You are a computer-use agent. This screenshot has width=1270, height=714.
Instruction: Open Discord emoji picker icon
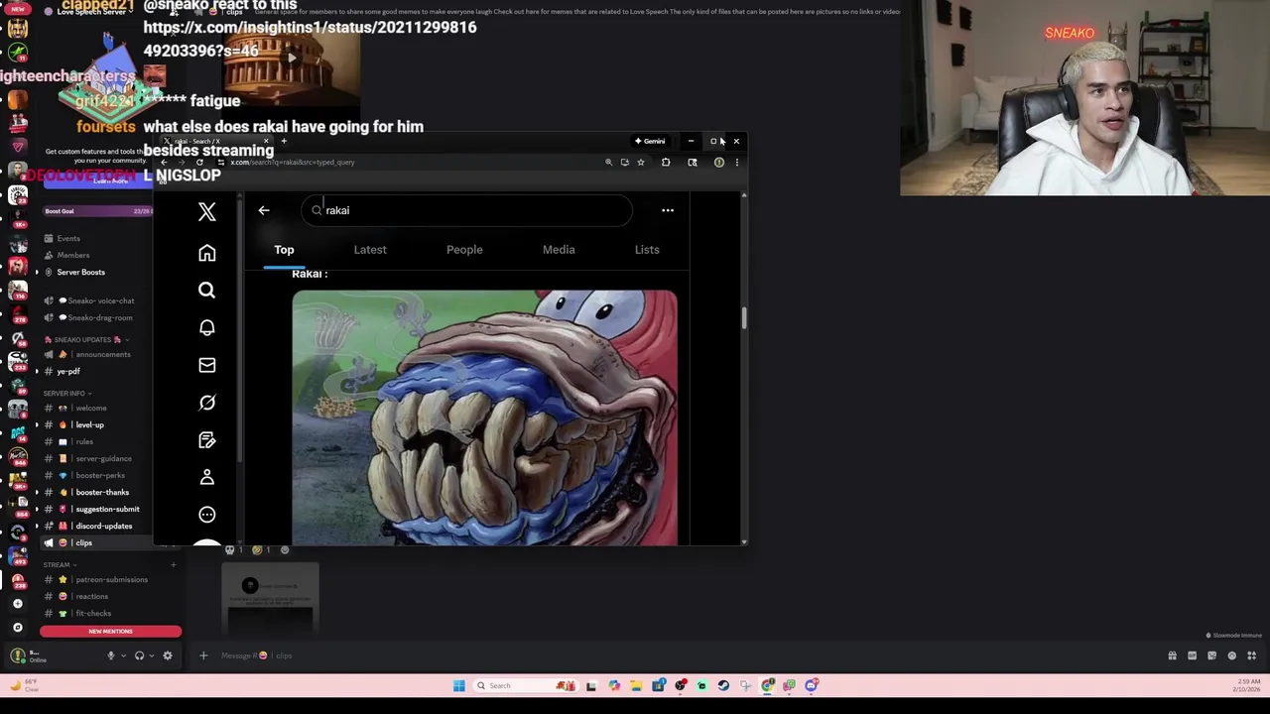[x=1231, y=655]
